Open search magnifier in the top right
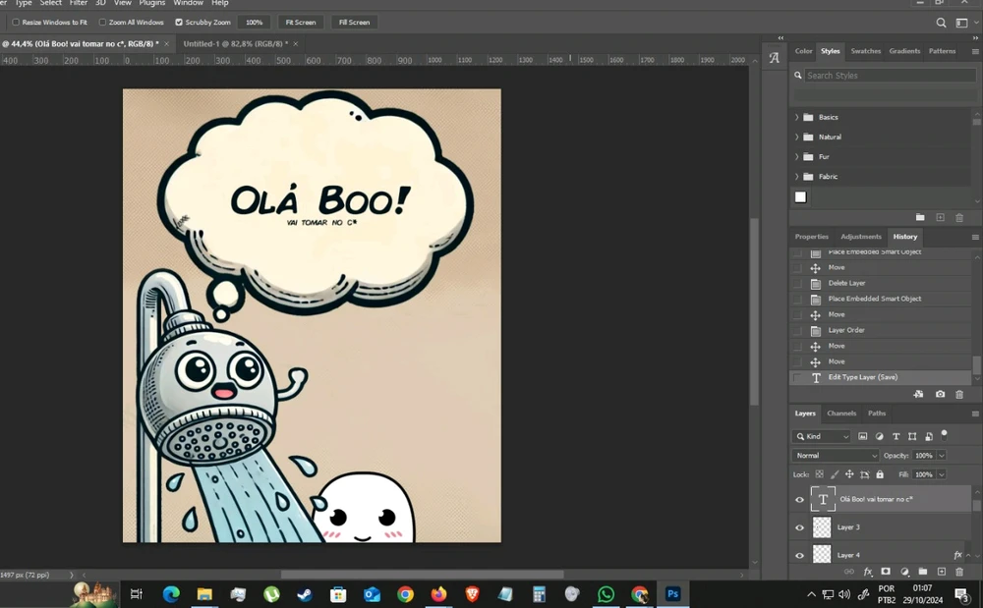The image size is (983, 608). point(941,23)
